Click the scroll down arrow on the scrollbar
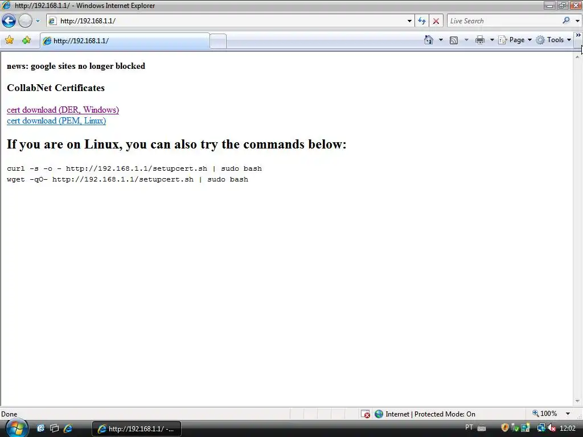 point(577,401)
